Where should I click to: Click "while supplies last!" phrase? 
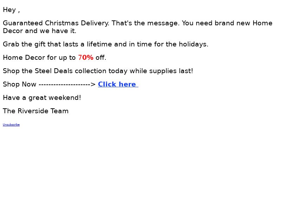161,71
